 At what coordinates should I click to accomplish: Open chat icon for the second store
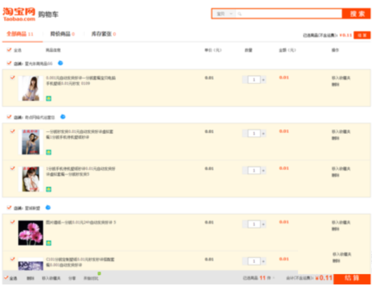(x=63, y=117)
